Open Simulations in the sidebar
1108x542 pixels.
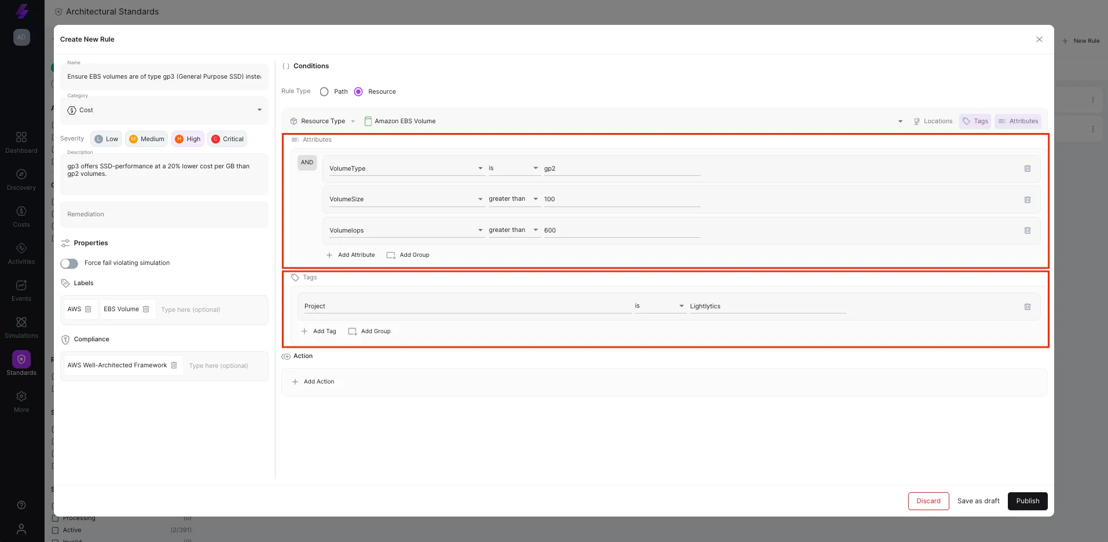(x=21, y=327)
